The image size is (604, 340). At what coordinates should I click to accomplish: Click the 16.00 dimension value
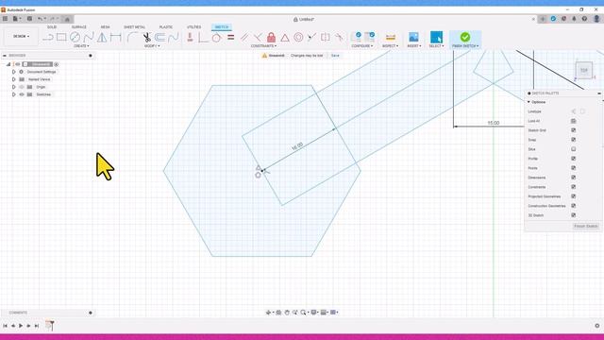(x=297, y=146)
